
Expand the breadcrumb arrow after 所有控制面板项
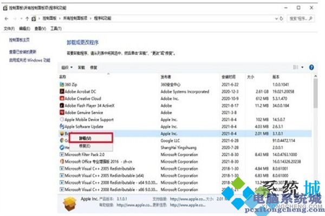click(x=90, y=18)
